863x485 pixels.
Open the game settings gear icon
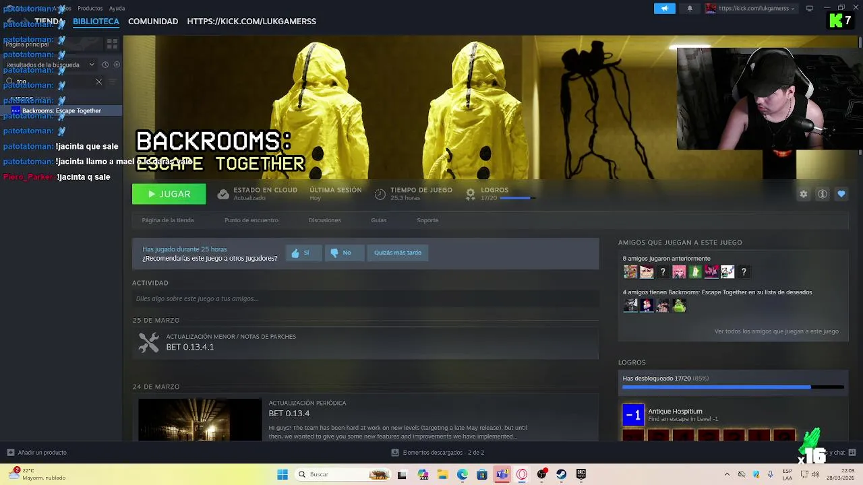pyautogui.click(x=803, y=194)
